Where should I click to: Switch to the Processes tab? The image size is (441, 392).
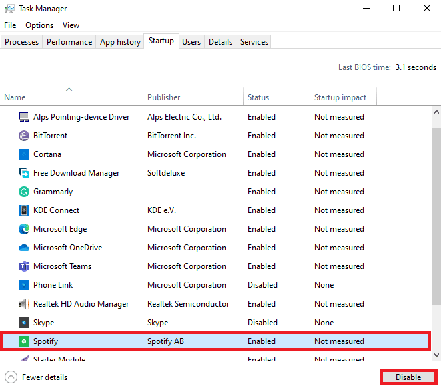pyautogui.click(x=21, y=42)
